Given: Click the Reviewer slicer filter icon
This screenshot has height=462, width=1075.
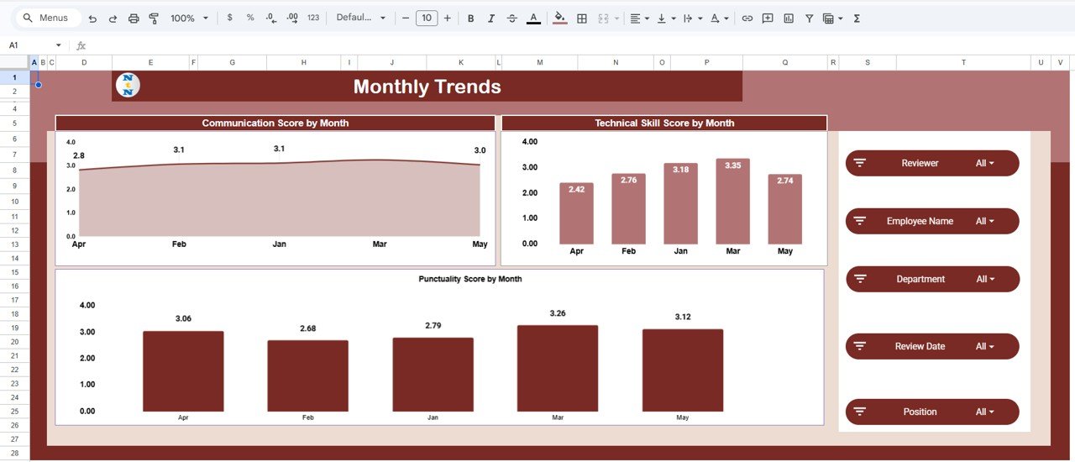Looking at the screenshot, I should (859, 163).
